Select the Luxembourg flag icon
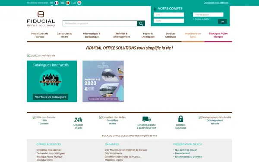The image size is (259, 162). (x=79, y=3)
